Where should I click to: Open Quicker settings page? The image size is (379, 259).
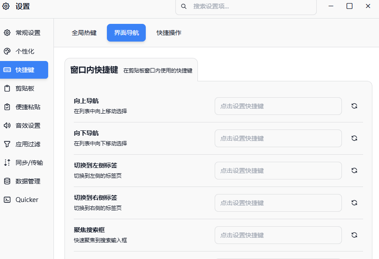pyautogui.click(x=24, y=199)
